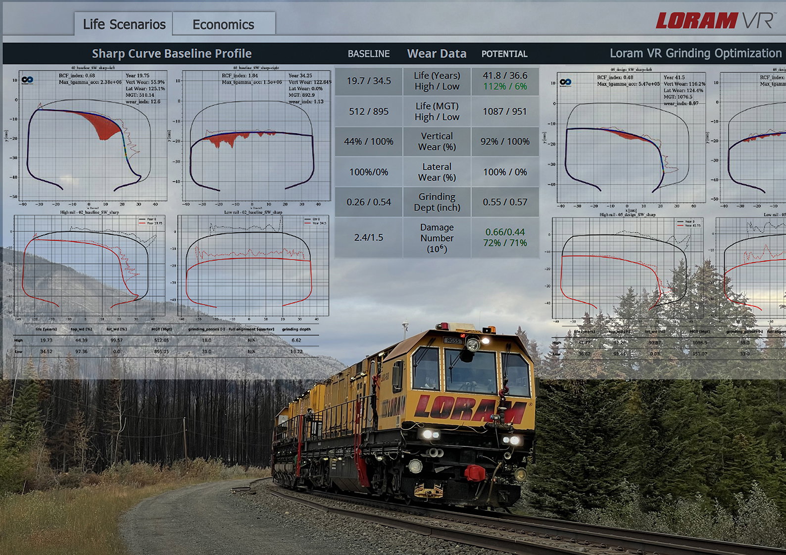Click MGT value '895.15' in baseline table
The width and height of the screenshot is (786, 555).
click(x=161, y=351)
